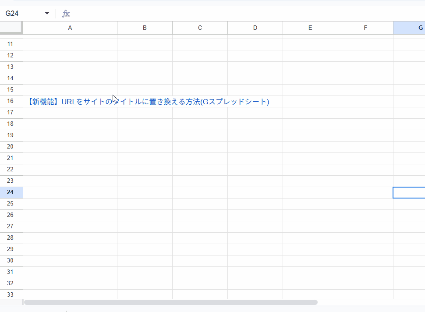This screenshot has height=312, width=425.
Task: Select column E header
Action: [310, 28]
